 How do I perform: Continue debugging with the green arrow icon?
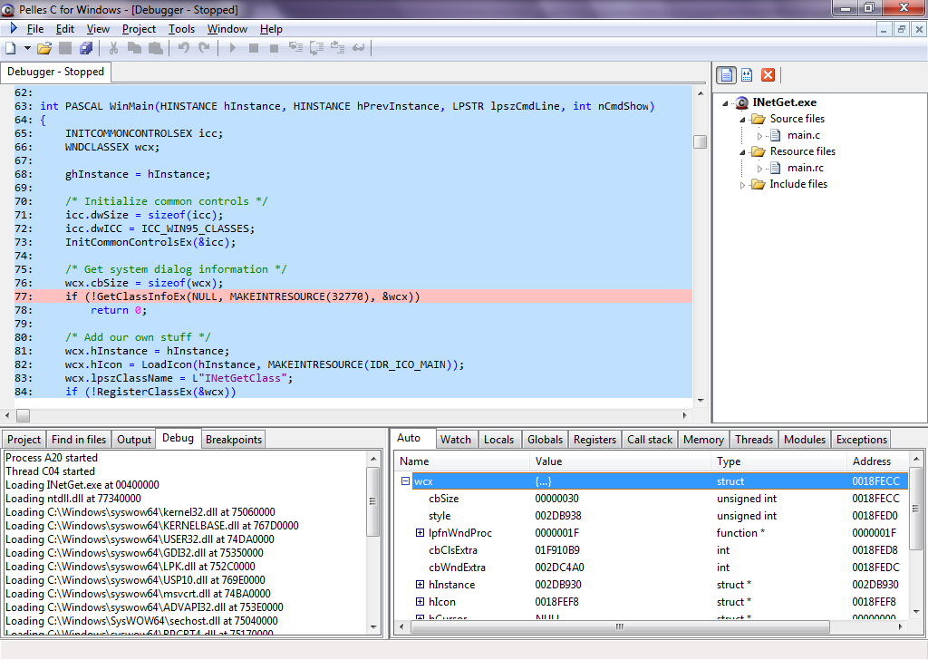tap(232, 48)
